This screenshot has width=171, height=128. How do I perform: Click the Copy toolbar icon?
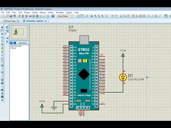pyautogui.click(x=125, y=16)
